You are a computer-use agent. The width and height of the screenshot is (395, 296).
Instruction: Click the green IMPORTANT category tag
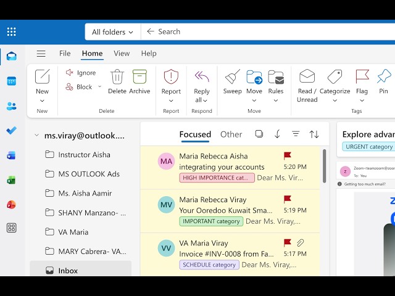211,221
